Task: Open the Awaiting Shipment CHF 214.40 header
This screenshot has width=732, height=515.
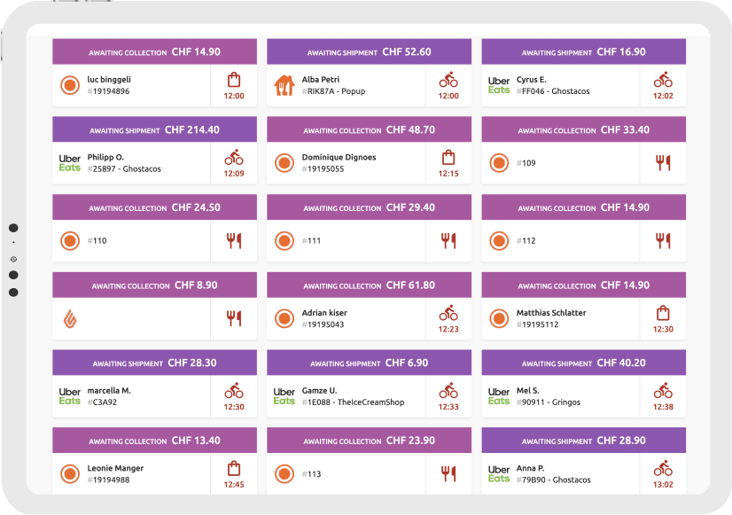Action: (x=154, y=129)
